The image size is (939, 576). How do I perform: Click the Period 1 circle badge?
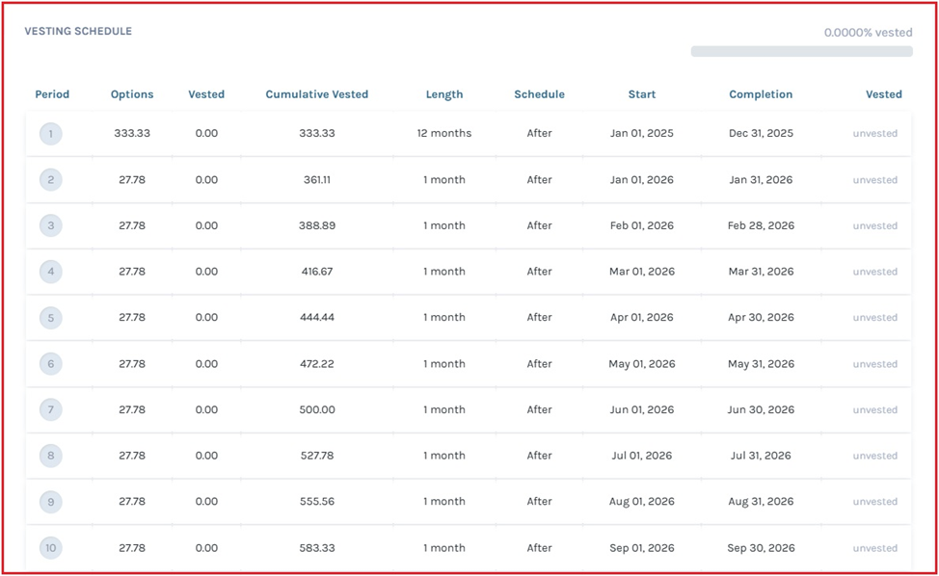pyautogui.click(x=50, y=133)
